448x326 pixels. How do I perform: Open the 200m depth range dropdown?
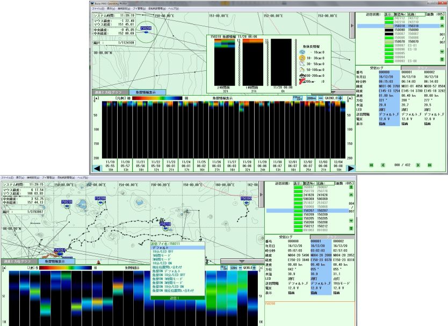coord(311,99)
